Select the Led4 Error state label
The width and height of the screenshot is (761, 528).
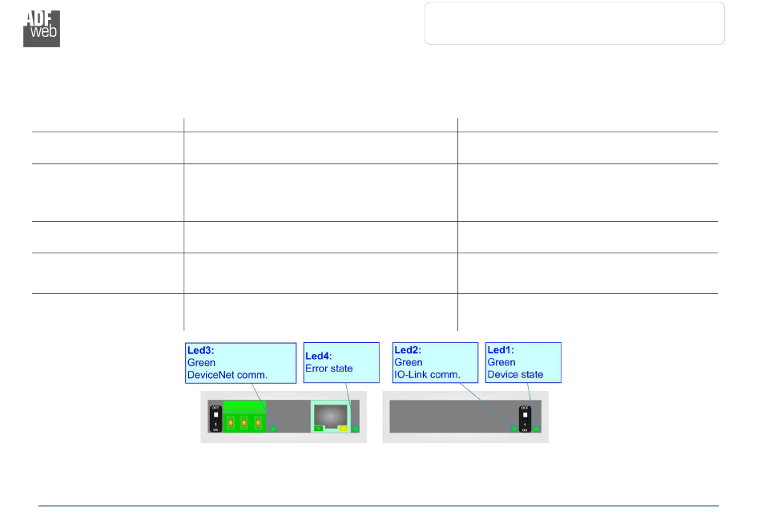point(341,362)
